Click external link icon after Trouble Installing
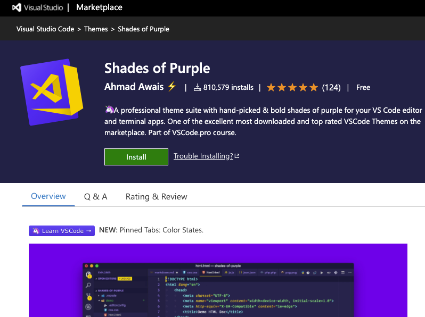425x317 pixels. (x=237, y=156)
